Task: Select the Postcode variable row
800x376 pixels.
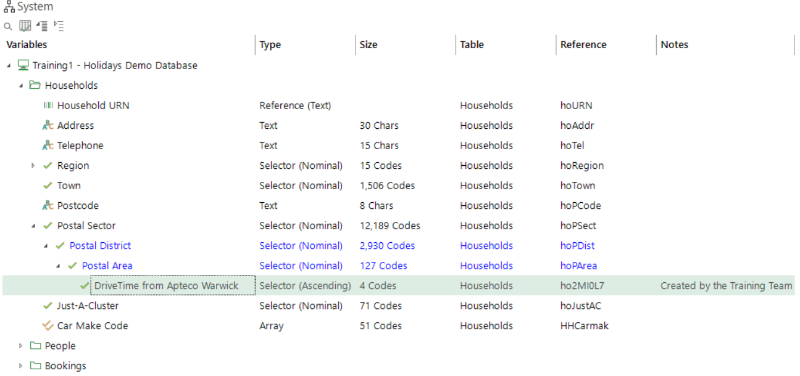Action: click(x=398, y=205)
